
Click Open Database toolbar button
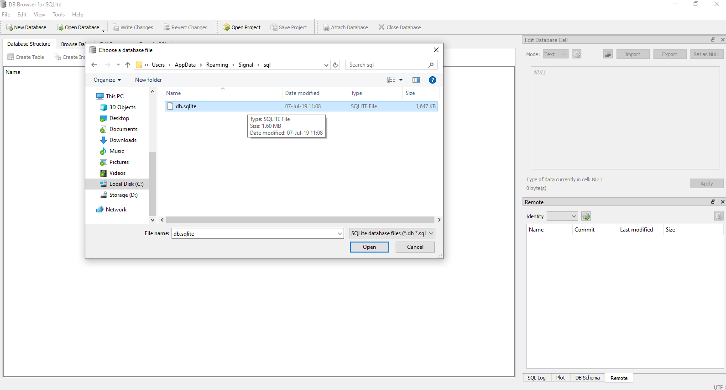coord(78,27)
